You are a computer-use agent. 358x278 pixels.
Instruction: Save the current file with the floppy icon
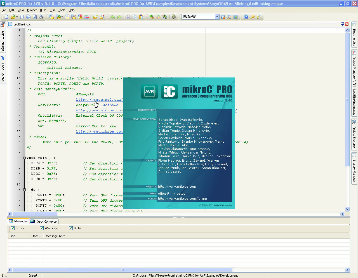click(x=22, y=17)
